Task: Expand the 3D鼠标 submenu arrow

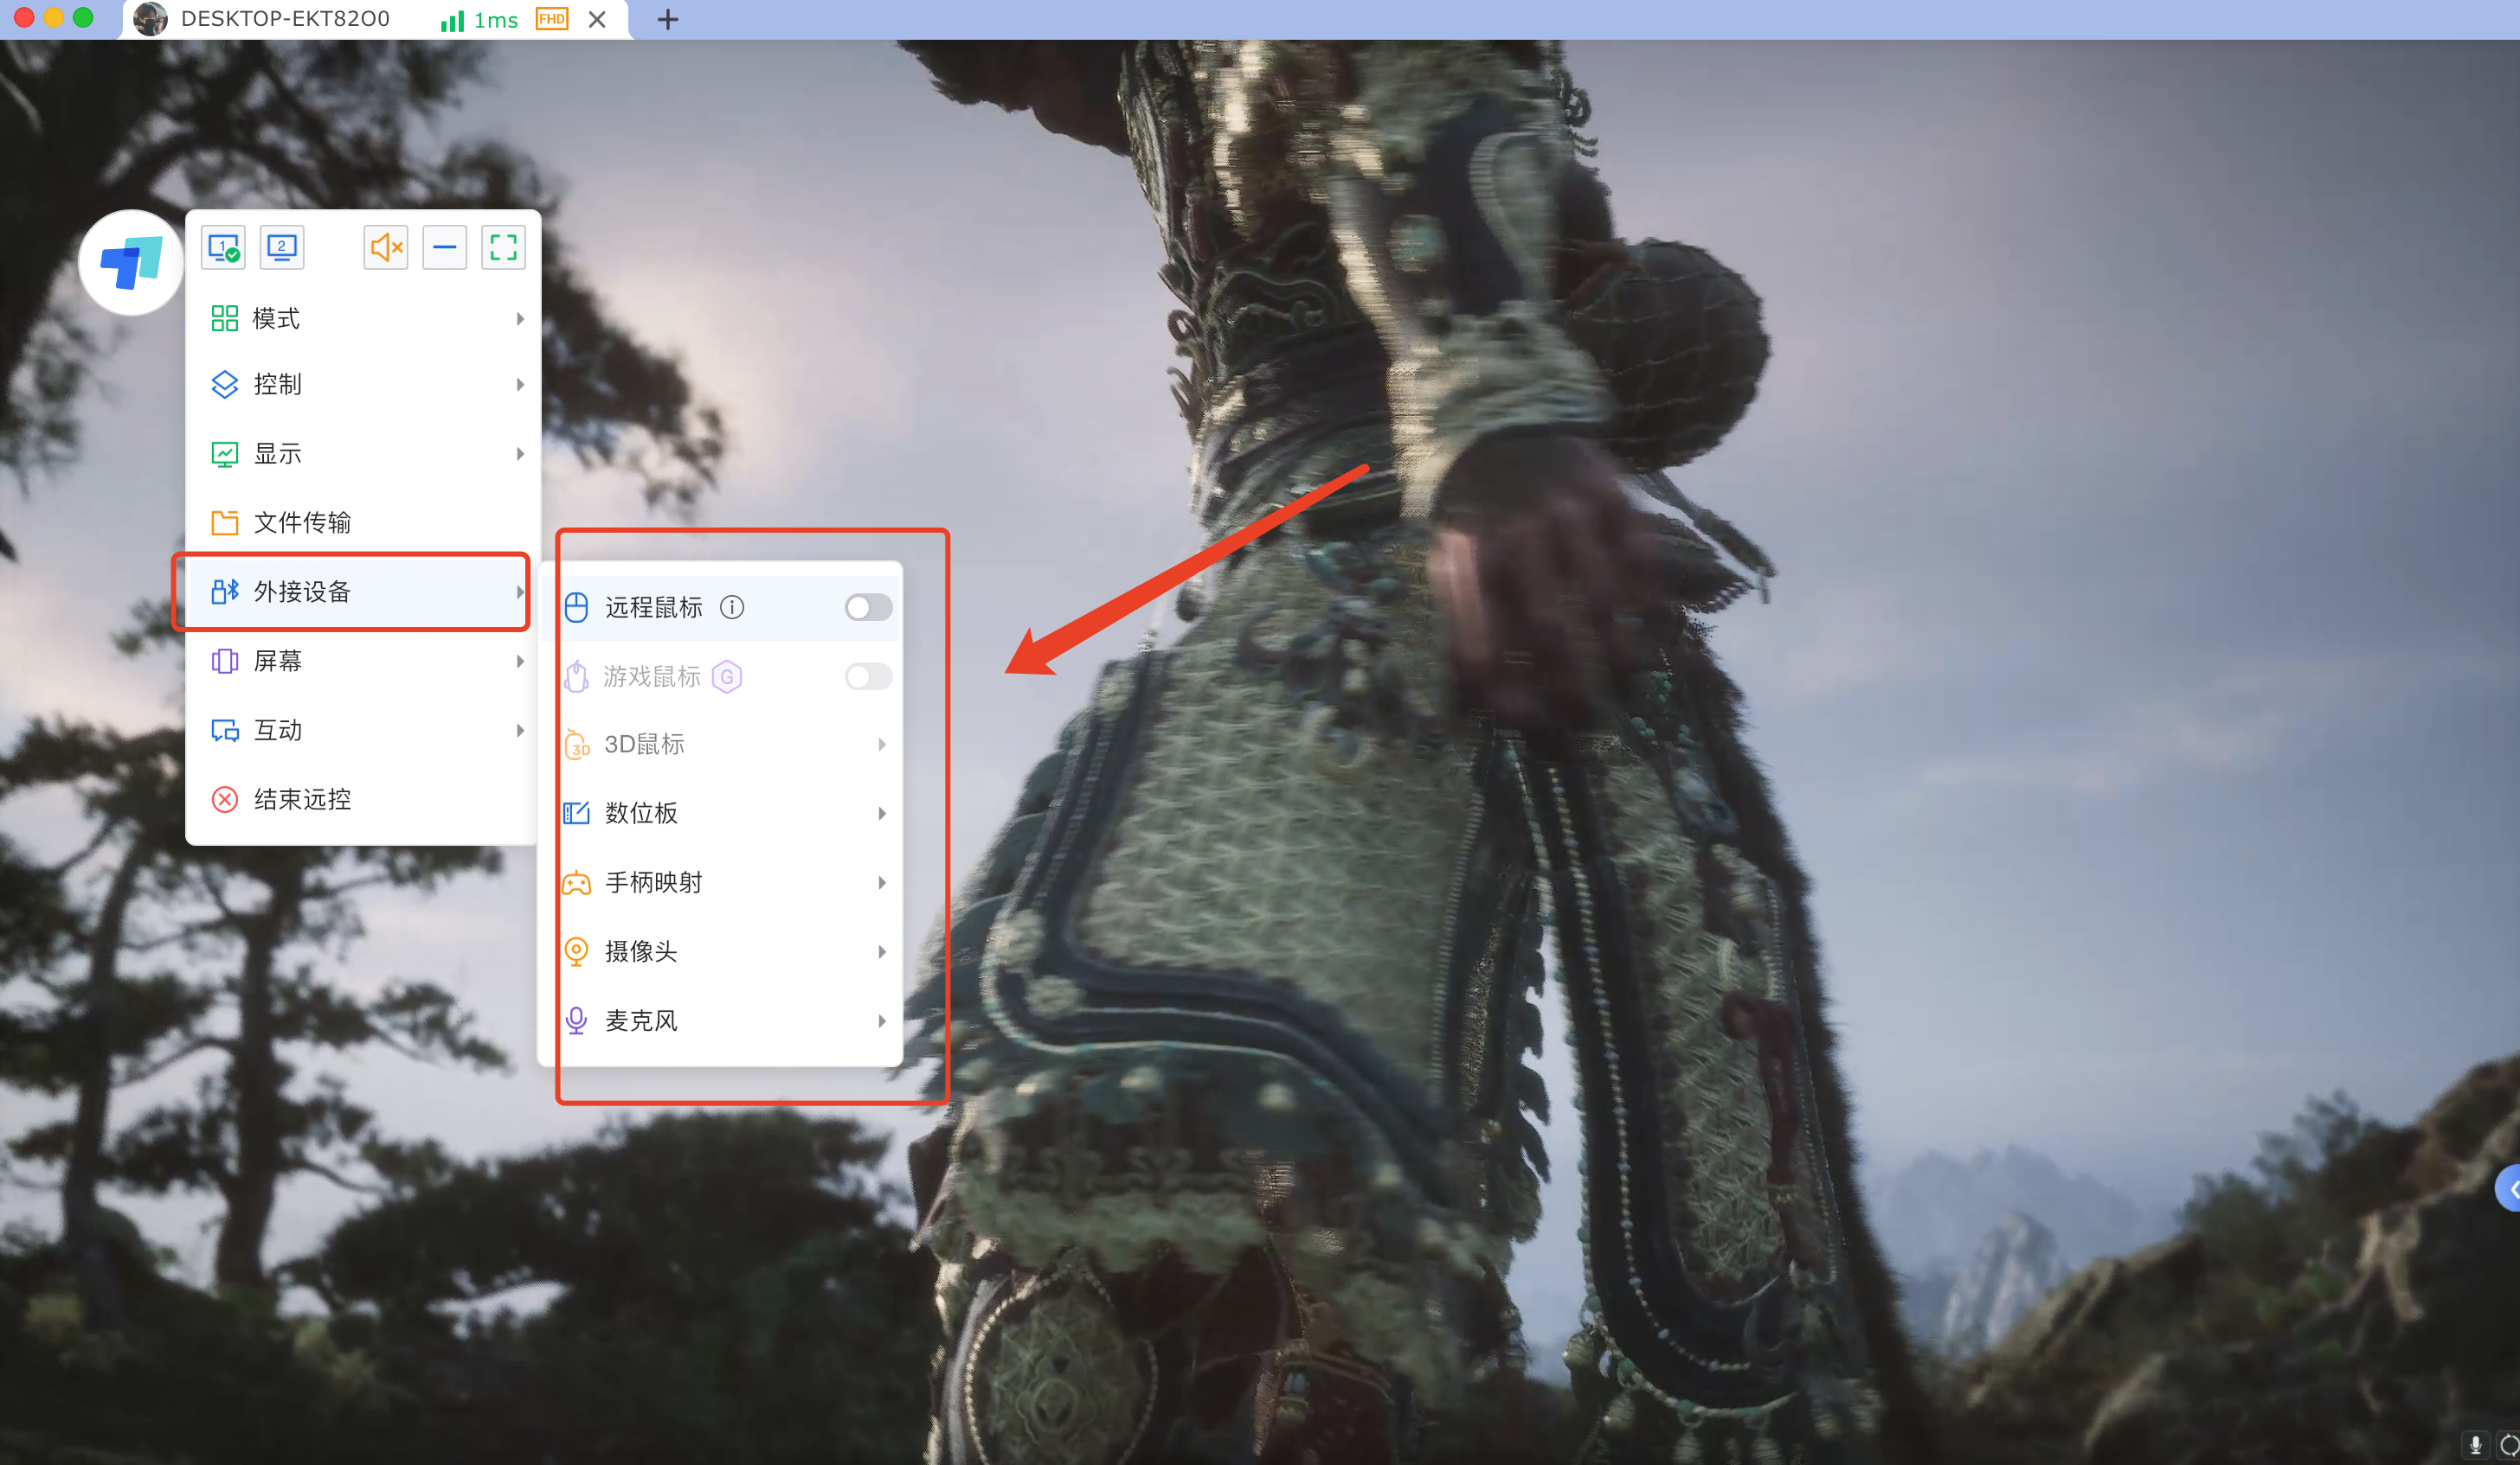Action: pyautogui.click(x=882, y=745)
